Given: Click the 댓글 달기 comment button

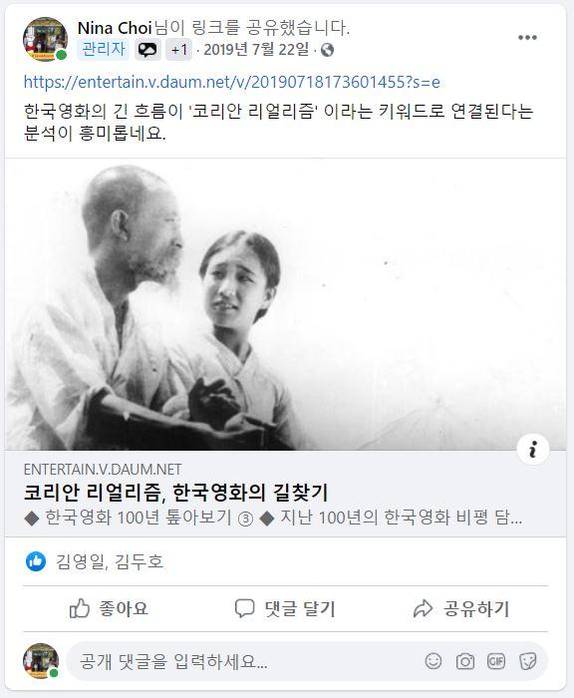Looking at the screenshot, I should point(285,608).
